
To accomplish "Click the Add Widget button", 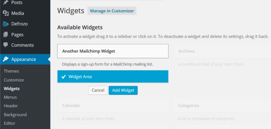I will (123, 91).
